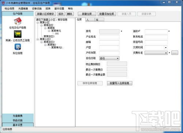Open the 商铺、公司及员工信息 cart icon
This screenshot has width=183, height=133.
pyautogui.click(x=18, y=34)
